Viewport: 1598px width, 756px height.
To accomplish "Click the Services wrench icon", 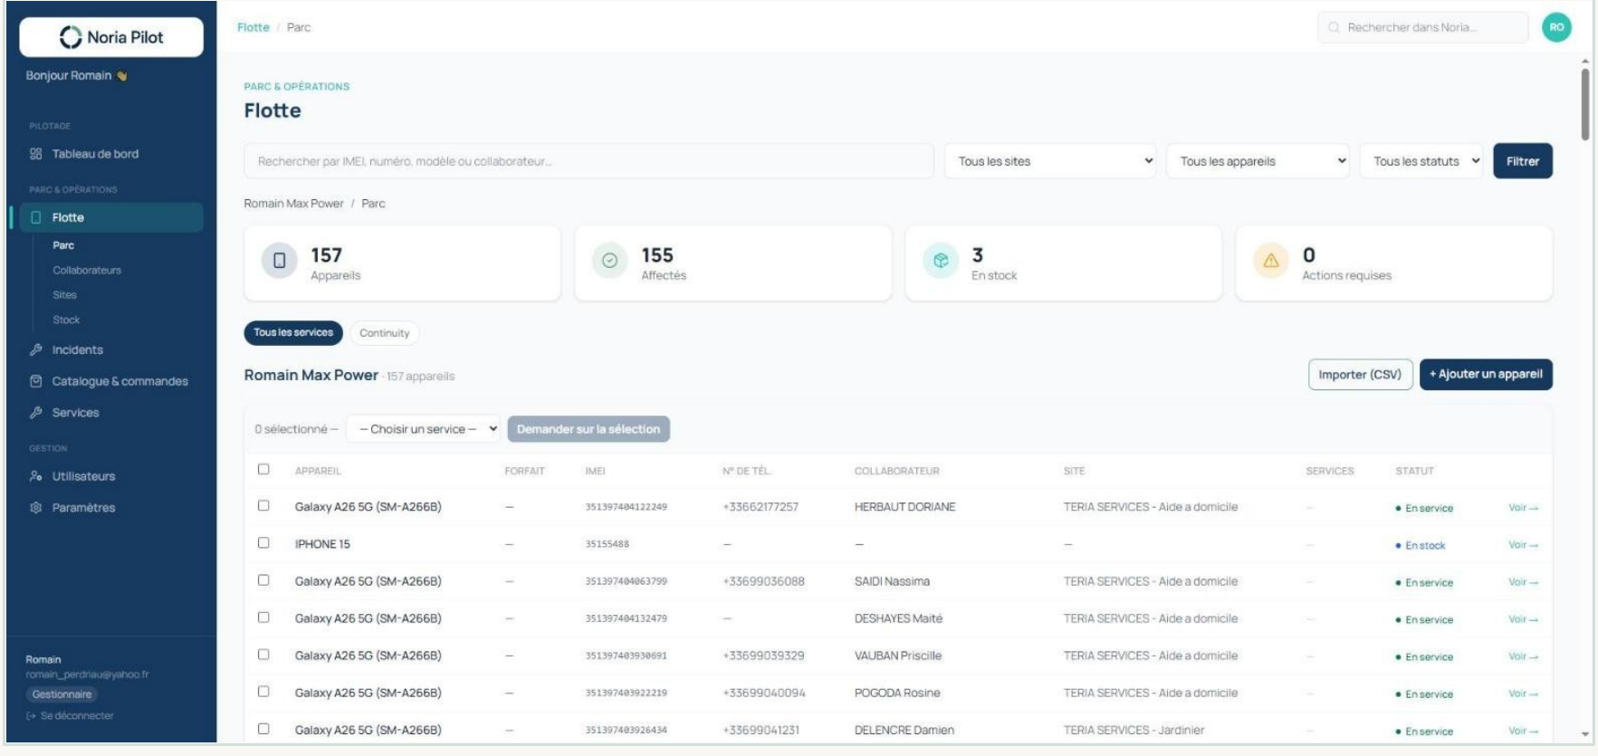I will click(x=36, y=412).
